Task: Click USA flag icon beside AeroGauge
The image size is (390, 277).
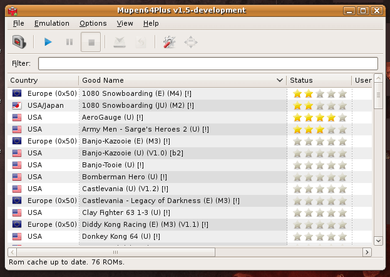Action: click(17, 117)
